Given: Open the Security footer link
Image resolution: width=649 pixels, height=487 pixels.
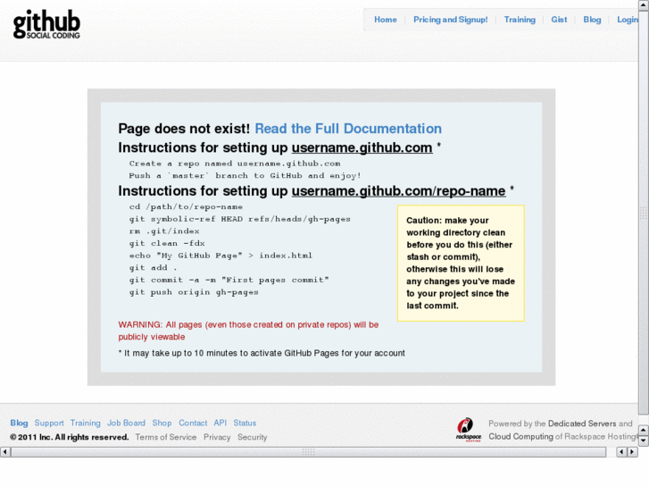Looking at the screenshot, I should (252, 437).
